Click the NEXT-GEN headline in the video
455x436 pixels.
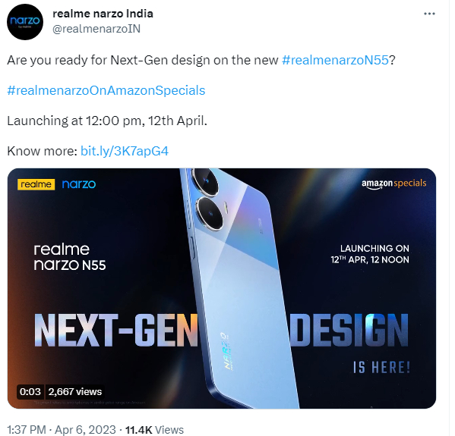click(x=115, y=331)
